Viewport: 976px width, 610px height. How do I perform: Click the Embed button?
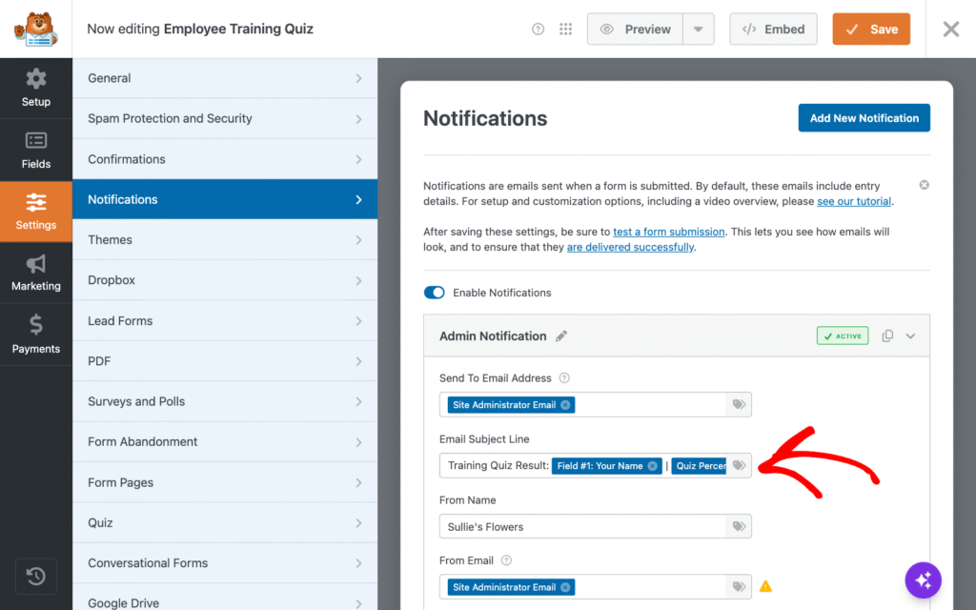tap(773, 30)
